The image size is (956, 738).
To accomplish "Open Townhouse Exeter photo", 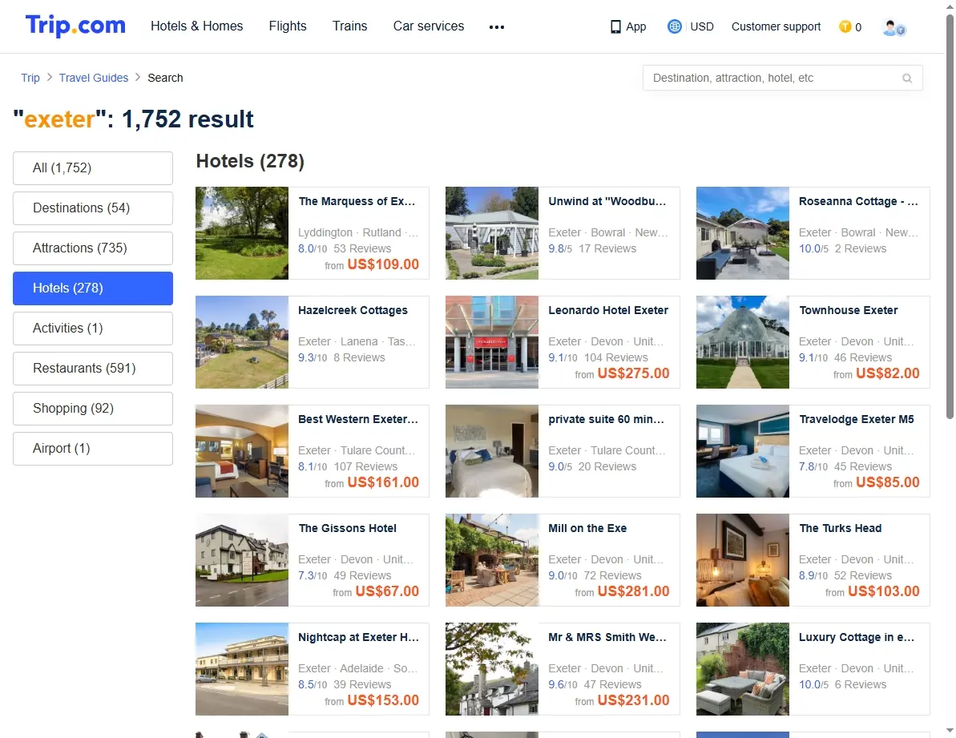I will 742,342.
